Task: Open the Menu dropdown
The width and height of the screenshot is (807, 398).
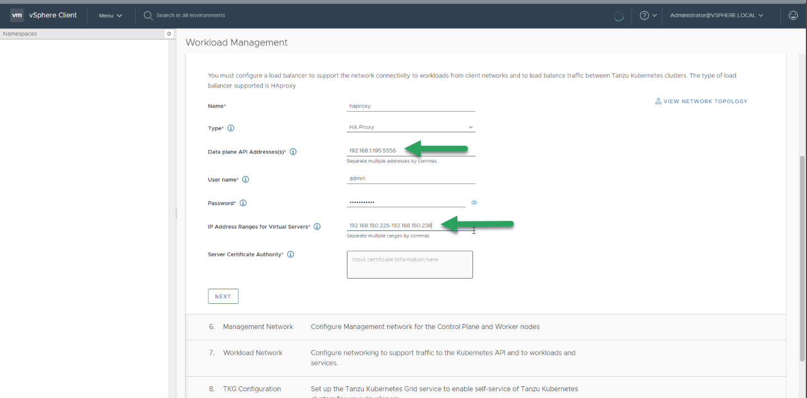Action: click(x=110, y=16)
